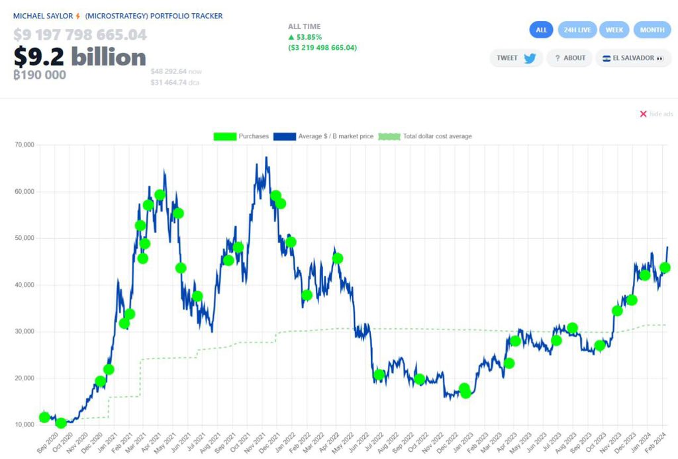Click the purchase dot near Jul 2022 low
This screenshot has height=459, width=678.
click(379, 375)
